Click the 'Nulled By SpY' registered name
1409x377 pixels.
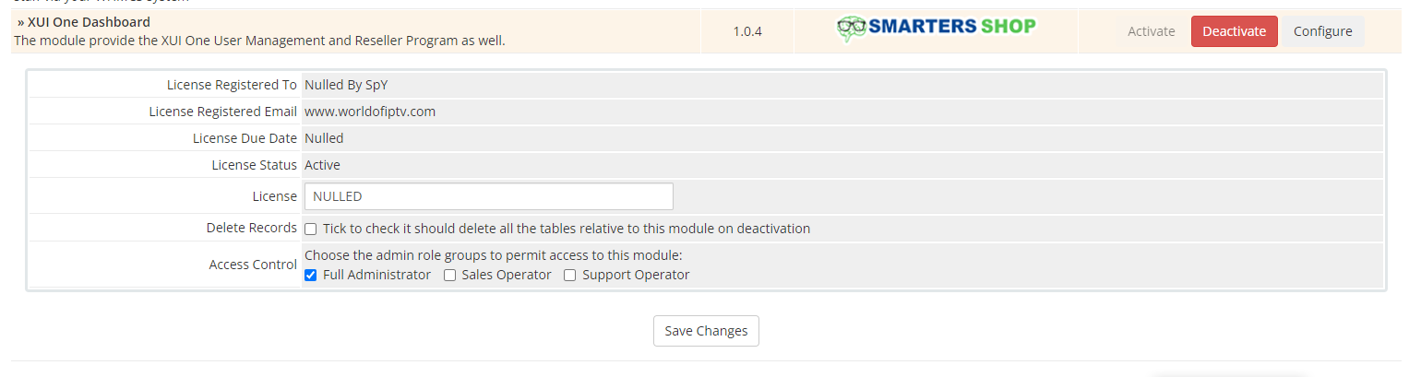tap(346, 85)
